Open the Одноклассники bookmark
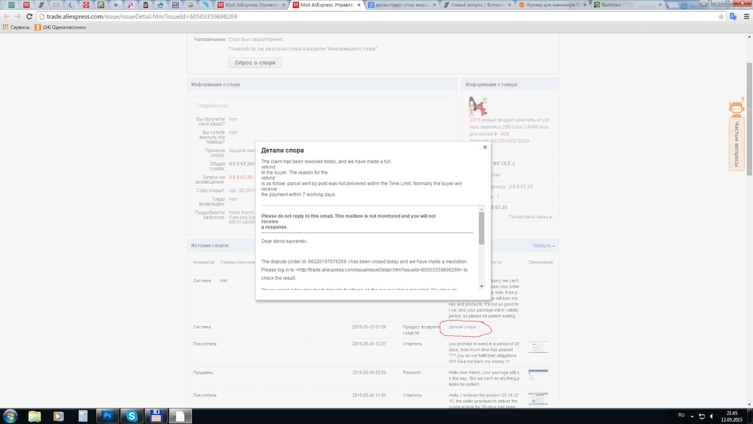 tap(60, 28)
